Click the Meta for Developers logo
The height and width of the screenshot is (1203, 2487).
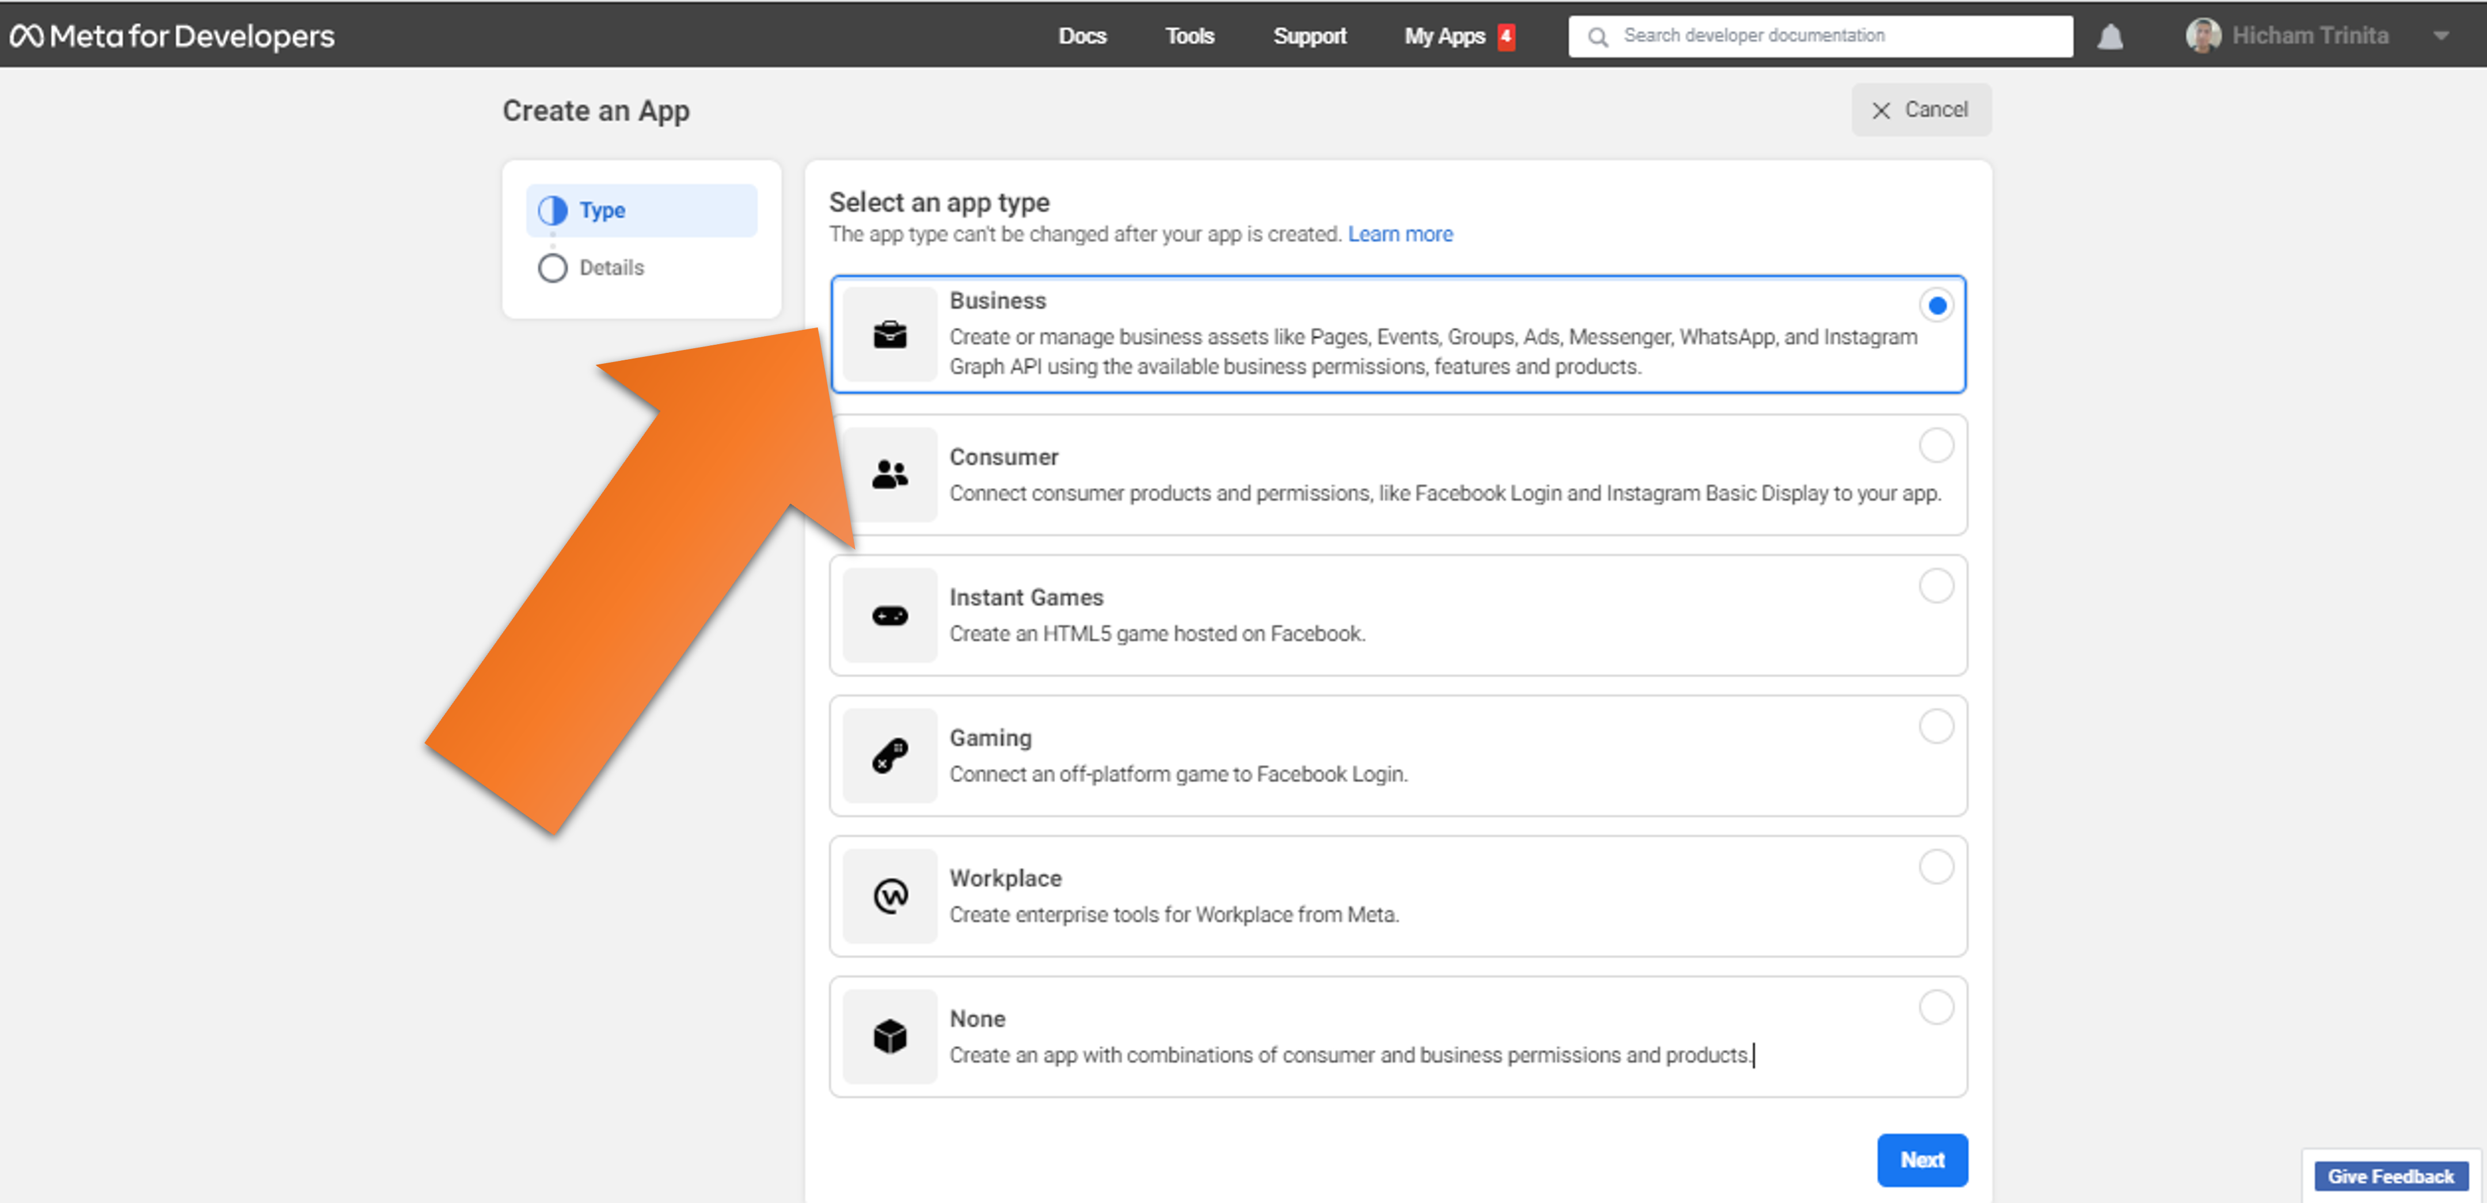[x=172, y=37]
